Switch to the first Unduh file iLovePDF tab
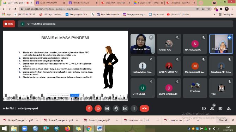 (116, 3)
